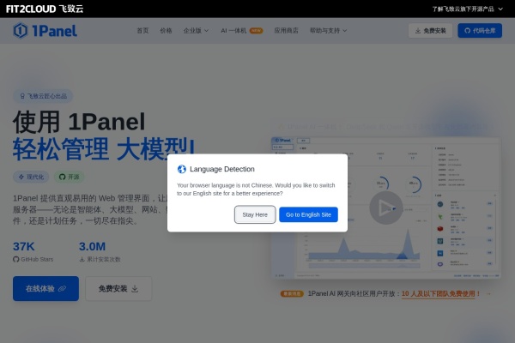This screenshot has width=515, height=343.
Task: Go to English Site button
Action: pos(308,214)
